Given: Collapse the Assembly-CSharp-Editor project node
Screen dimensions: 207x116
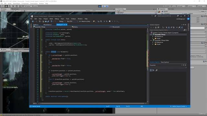Looking at the screenshot, I should pyautogui.click(x=151, y=41).
